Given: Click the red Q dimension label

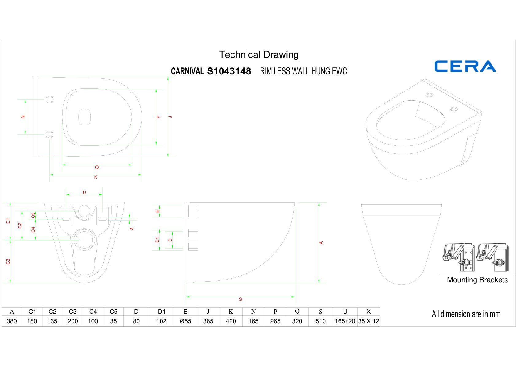Looking at the screenshot, I should 97,167.
